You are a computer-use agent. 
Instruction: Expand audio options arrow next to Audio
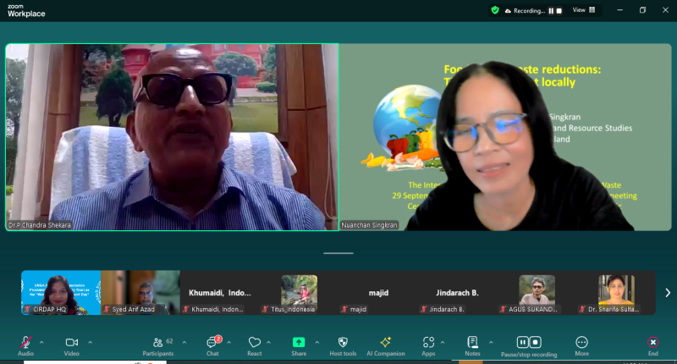[x=41, y=342]
